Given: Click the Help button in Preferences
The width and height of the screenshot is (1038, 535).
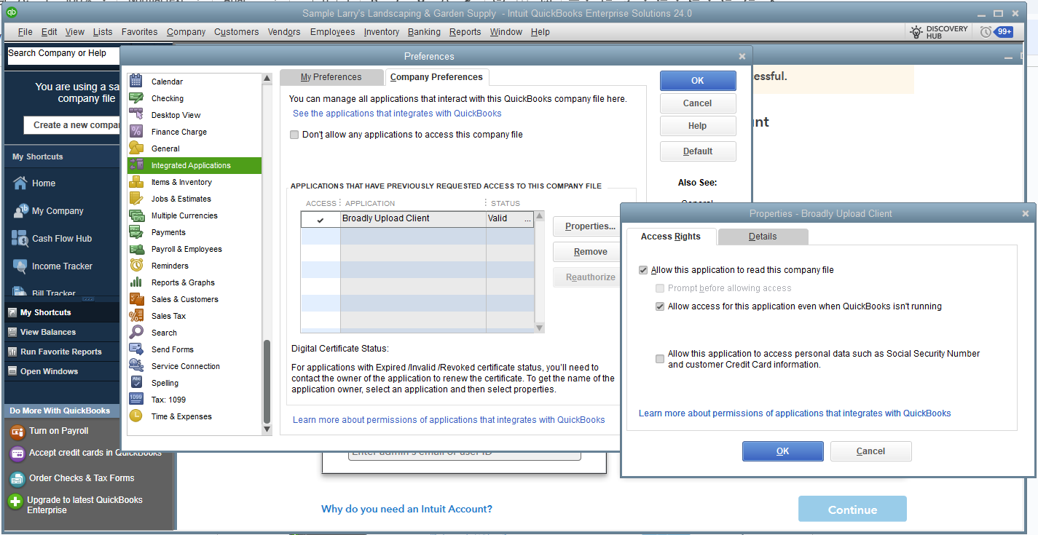Looking at the screenshot, I should (698, 126).
